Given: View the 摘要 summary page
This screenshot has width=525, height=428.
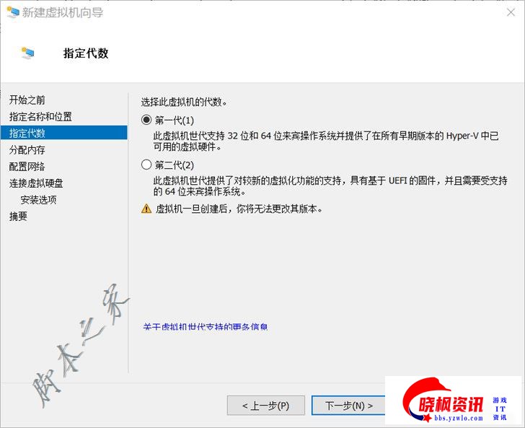Looking at the screenshot, I should 19,216.
